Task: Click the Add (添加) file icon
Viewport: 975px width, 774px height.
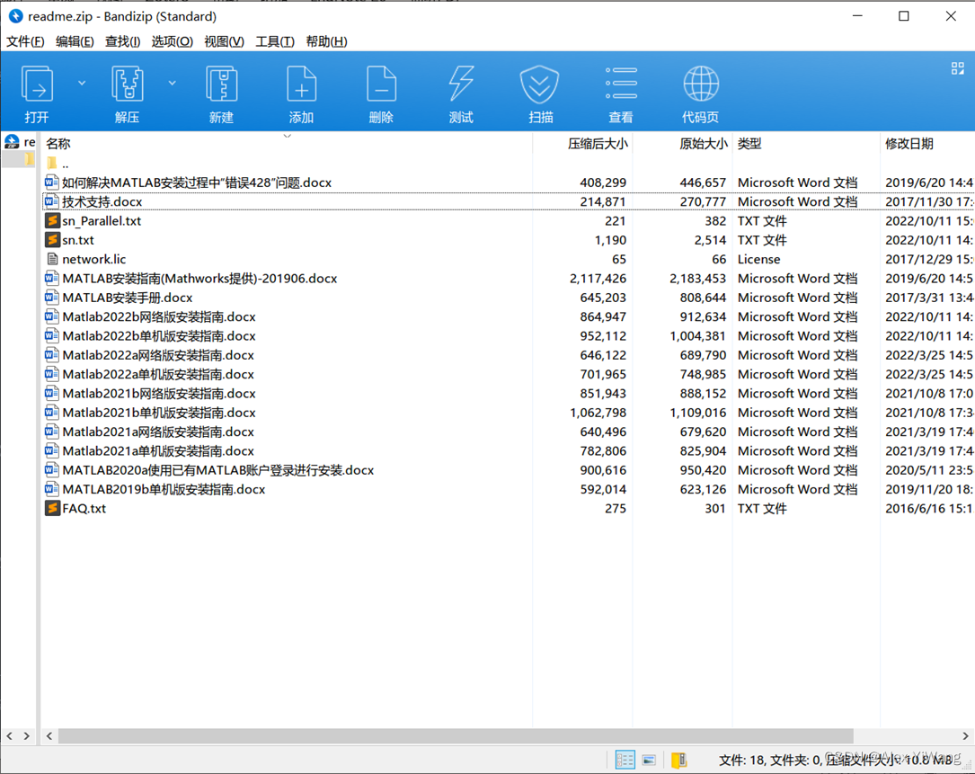Action: click(302, 84)
